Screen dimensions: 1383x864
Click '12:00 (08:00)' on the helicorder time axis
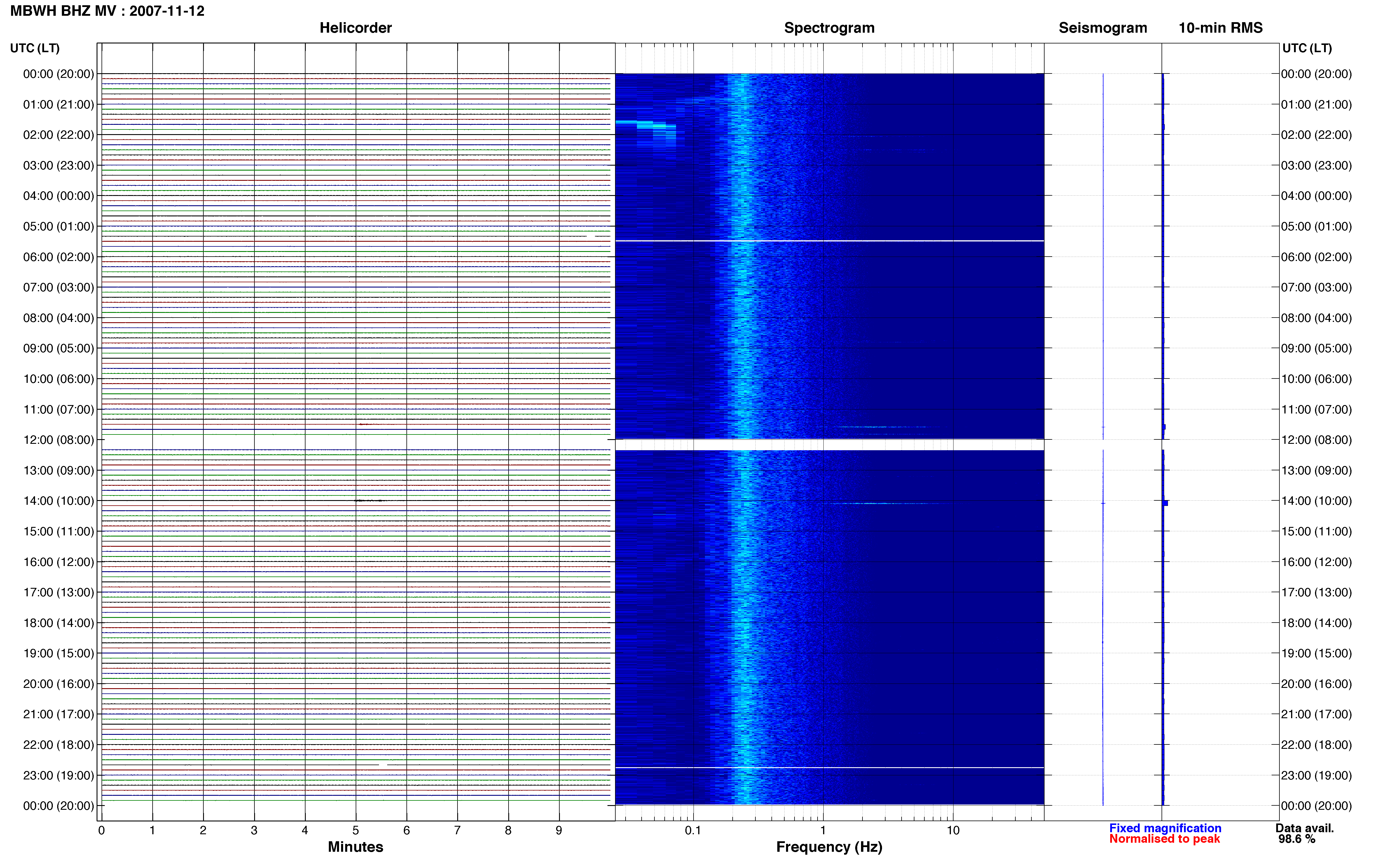click(58, 440)
